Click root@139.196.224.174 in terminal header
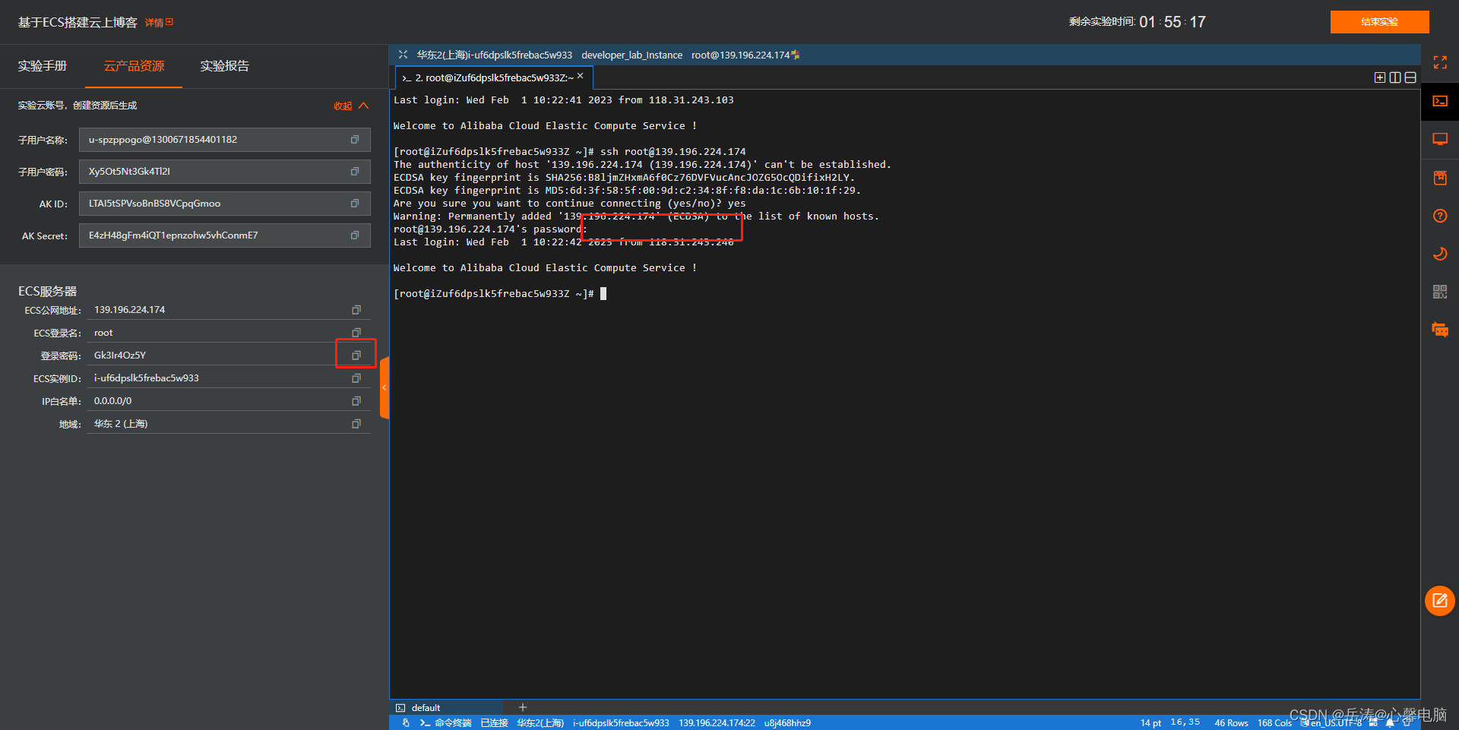The height and width of the screenshot is (730, 1459). click(x=740, y=55)
